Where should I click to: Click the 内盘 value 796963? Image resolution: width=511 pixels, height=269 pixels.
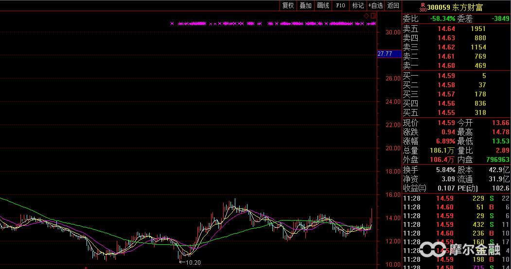coord(498,159)
